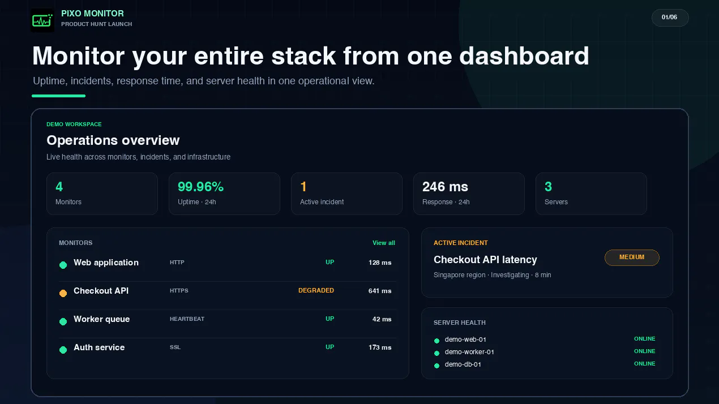Select the Worker queue monitor name
Viewport: 719px width, 404px height.
click(102, 319)
